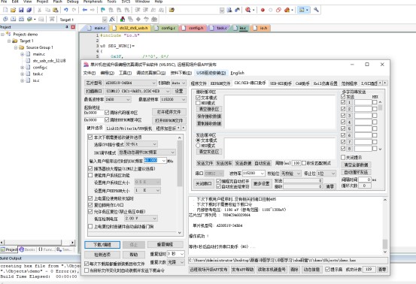Click the Rebuild all target files icon
The image size is (416, 284).
point(21,19)
